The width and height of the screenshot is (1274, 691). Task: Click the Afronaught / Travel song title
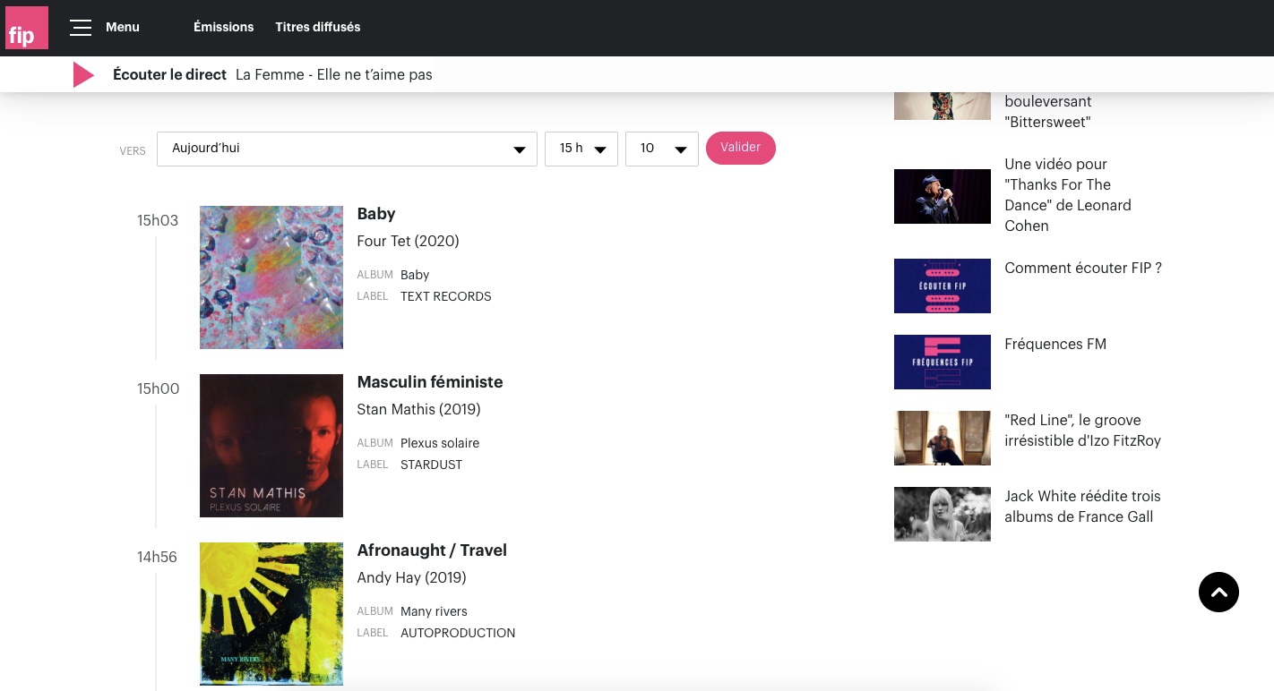click(x=432, y=550)
